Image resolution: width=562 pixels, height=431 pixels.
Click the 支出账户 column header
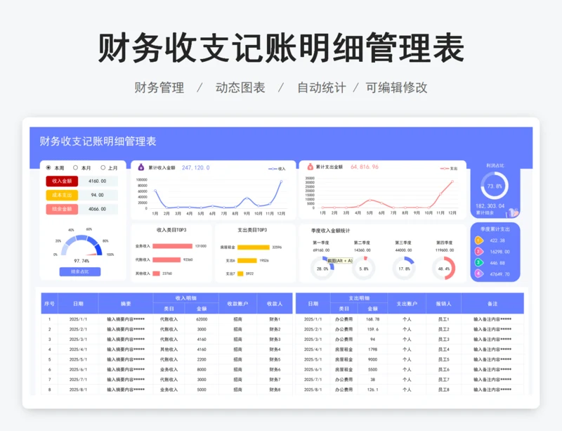[407, 304]
